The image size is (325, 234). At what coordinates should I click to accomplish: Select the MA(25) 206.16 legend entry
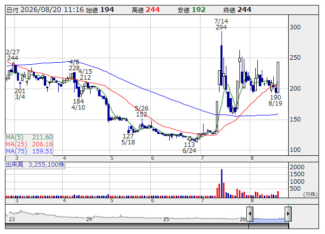click(29, 144)
